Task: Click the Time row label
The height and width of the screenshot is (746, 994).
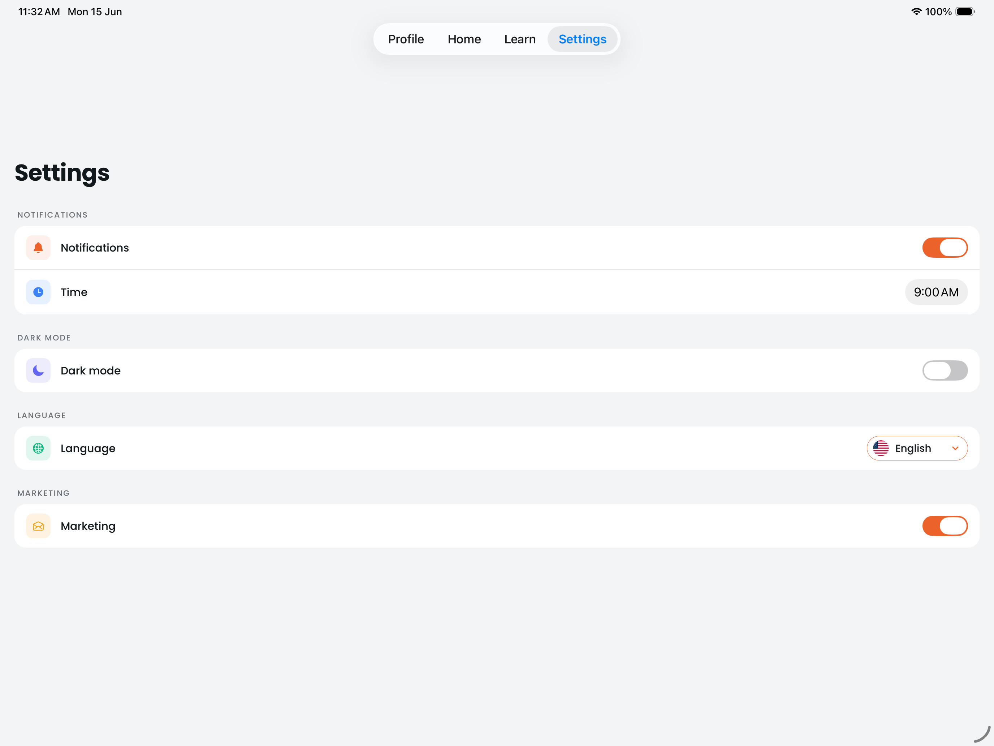Action: click(x=74, y=292)
